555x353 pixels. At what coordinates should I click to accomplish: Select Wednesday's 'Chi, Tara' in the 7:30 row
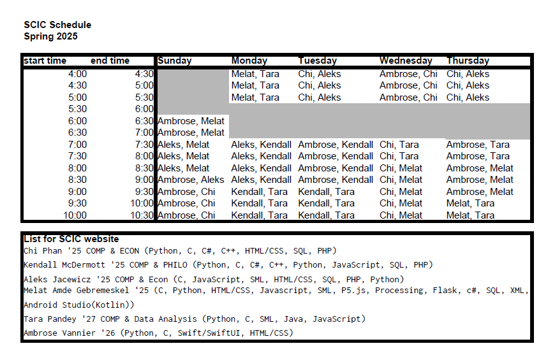[x=399, y=156]
